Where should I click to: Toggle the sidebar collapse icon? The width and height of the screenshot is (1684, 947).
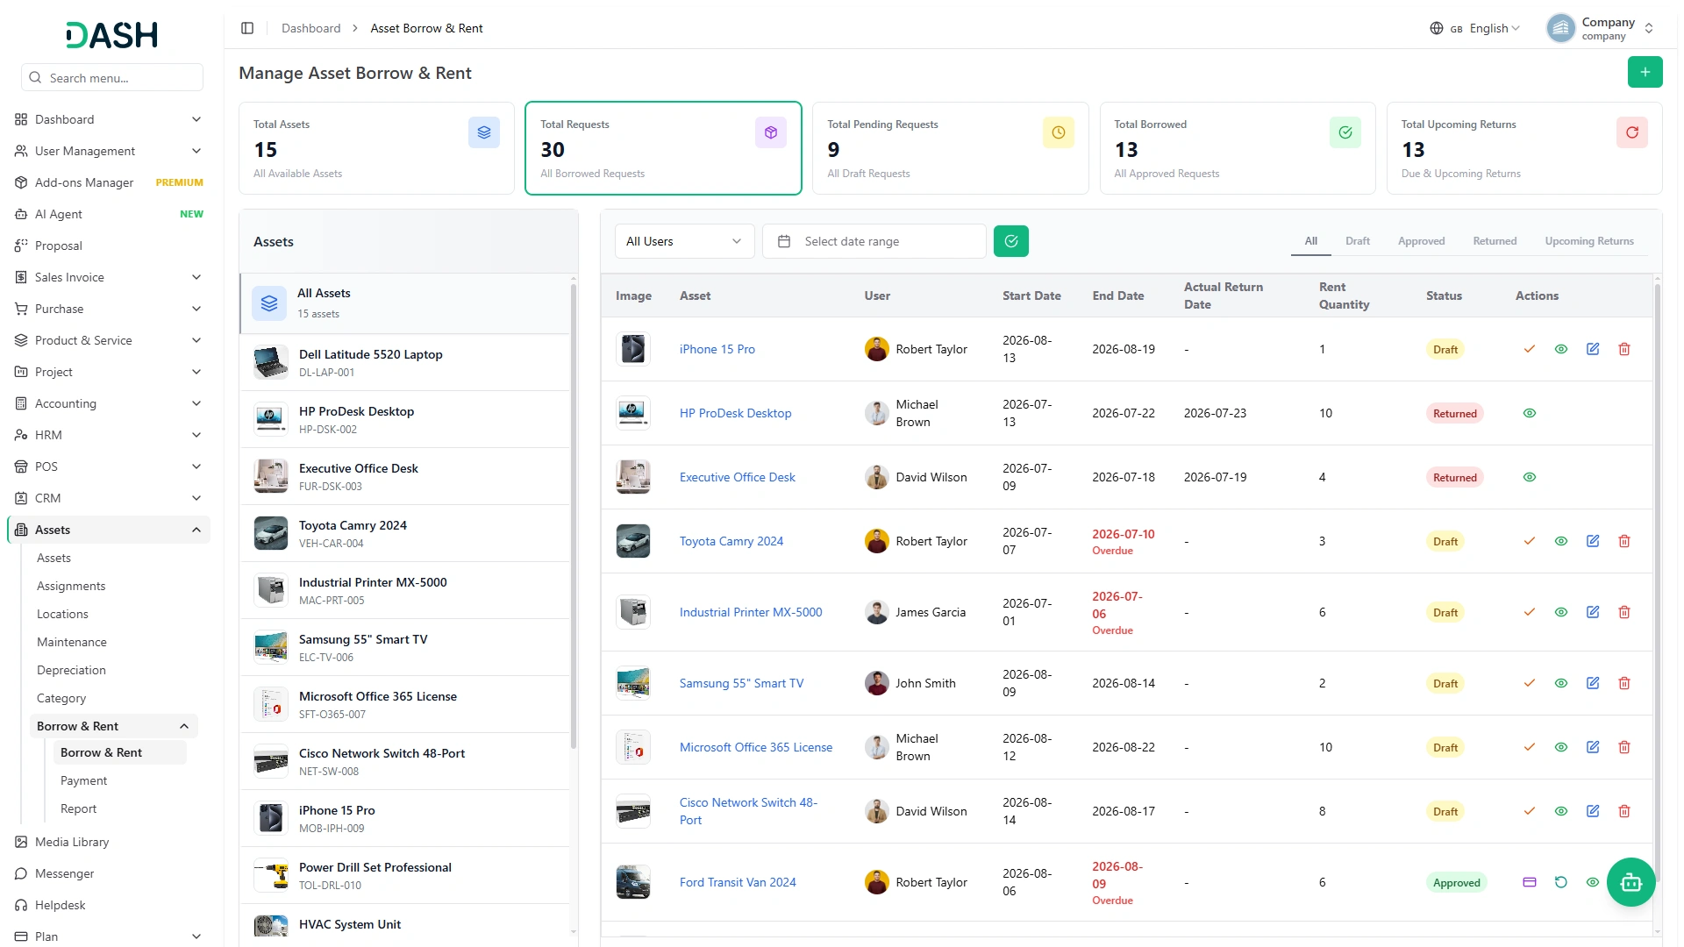247,28
